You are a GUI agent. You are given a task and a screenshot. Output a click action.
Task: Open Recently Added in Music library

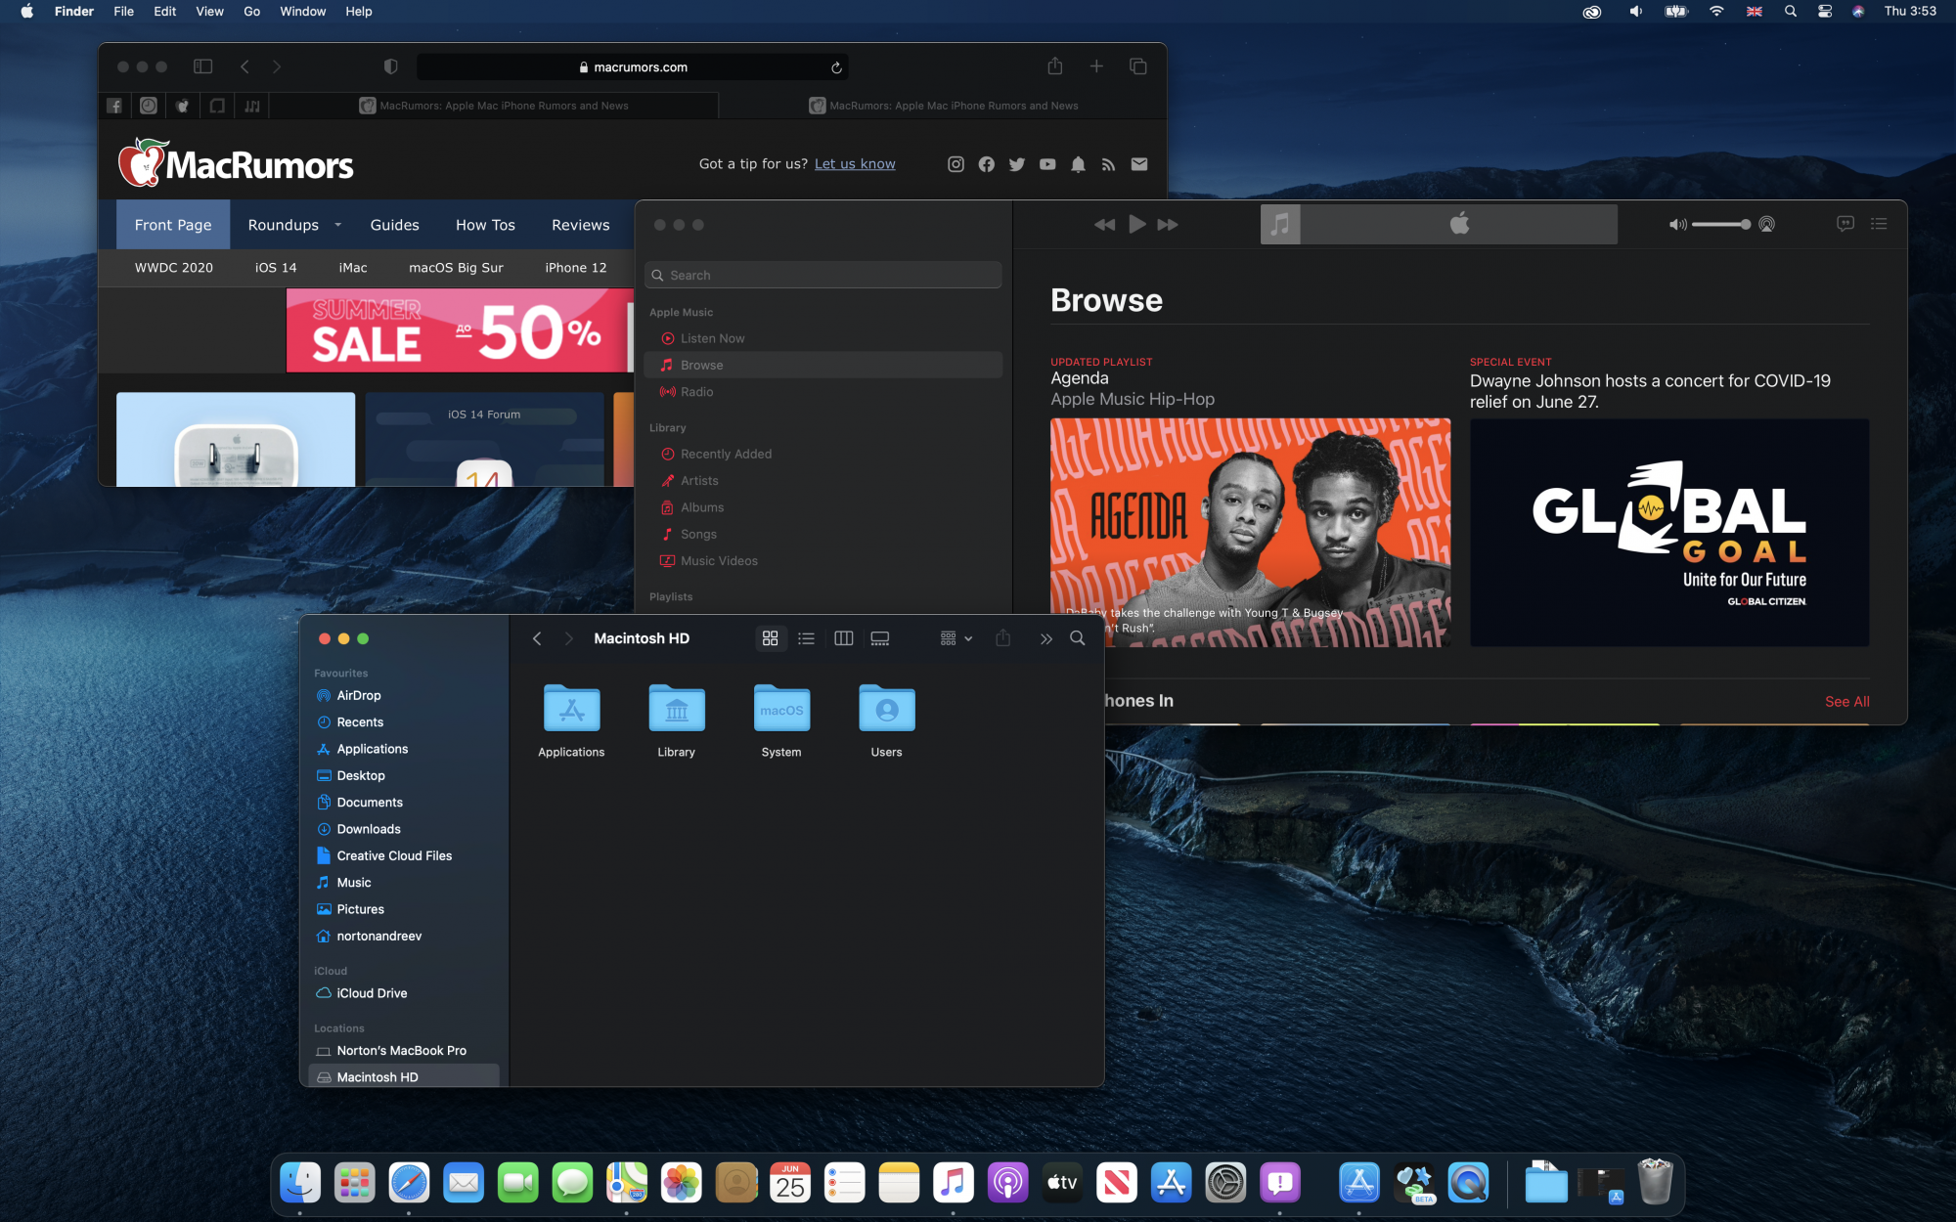[823, 455]
